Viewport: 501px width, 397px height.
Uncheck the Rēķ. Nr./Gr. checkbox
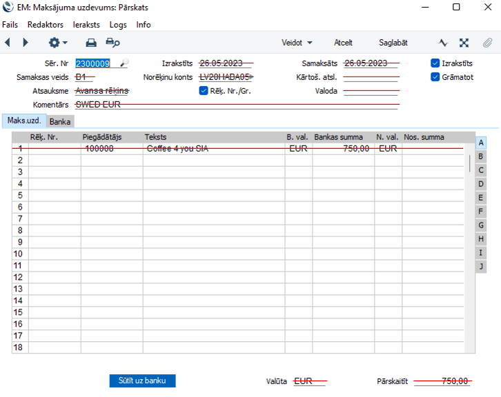click(203, 90)
